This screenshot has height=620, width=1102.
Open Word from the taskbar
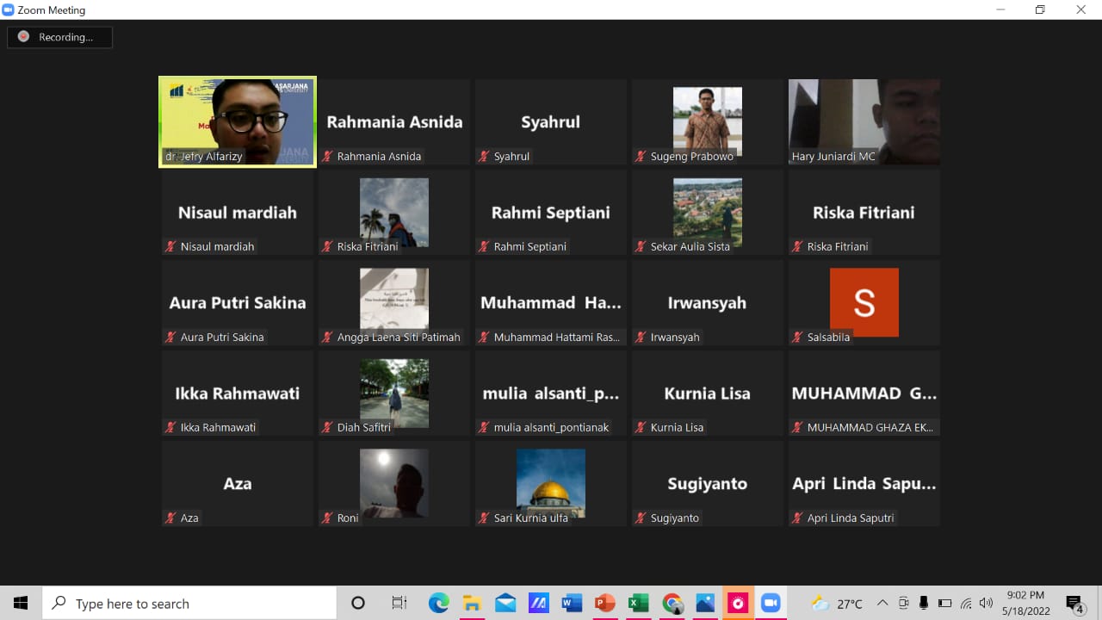[573, 604]
